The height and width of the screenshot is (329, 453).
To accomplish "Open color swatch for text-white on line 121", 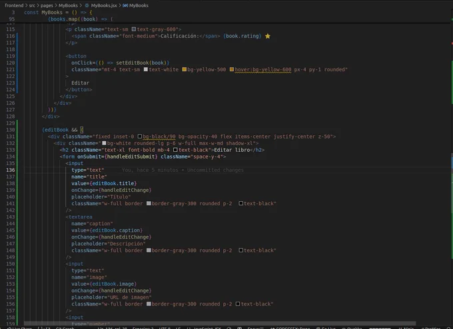I will click(x=146, y=69).
